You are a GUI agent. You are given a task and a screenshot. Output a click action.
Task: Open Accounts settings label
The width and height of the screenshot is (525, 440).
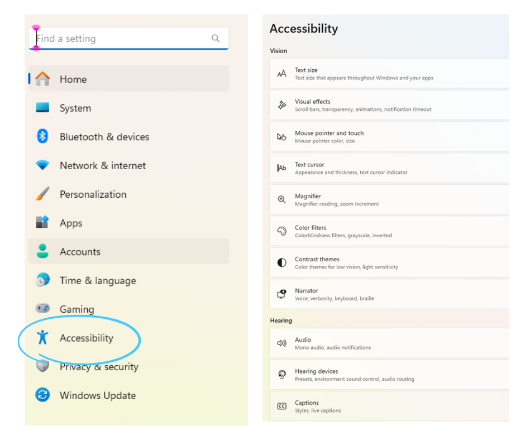80,252
